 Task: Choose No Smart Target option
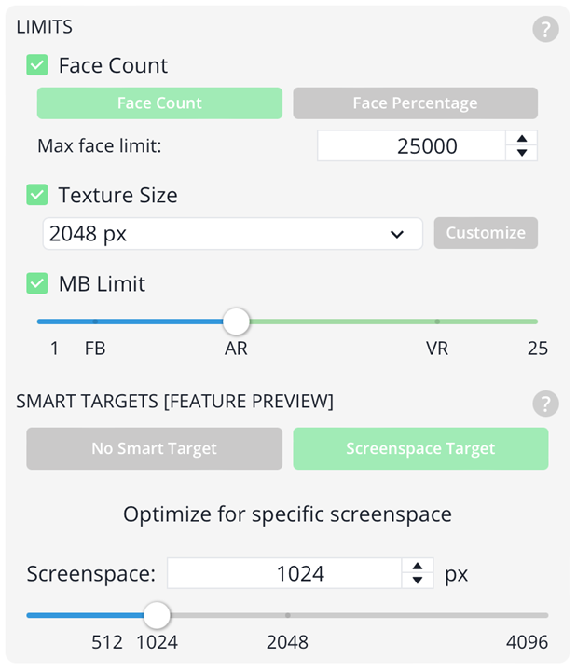[x=154, y=448]
